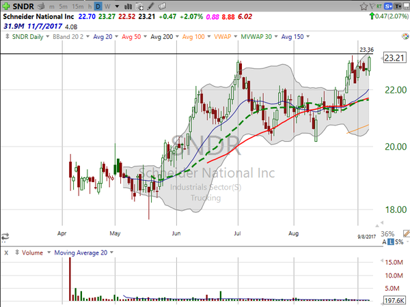
Task: Open the T template dropdown button
Action: point(398,6)
